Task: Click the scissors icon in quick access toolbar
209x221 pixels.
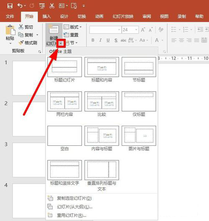Action: coord(52,6)
